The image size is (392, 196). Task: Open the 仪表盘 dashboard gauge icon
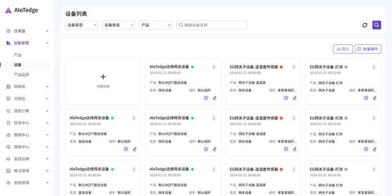8,31
